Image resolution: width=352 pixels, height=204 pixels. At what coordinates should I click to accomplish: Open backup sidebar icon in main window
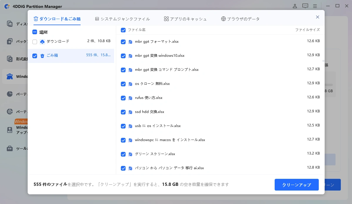[10, 41]
